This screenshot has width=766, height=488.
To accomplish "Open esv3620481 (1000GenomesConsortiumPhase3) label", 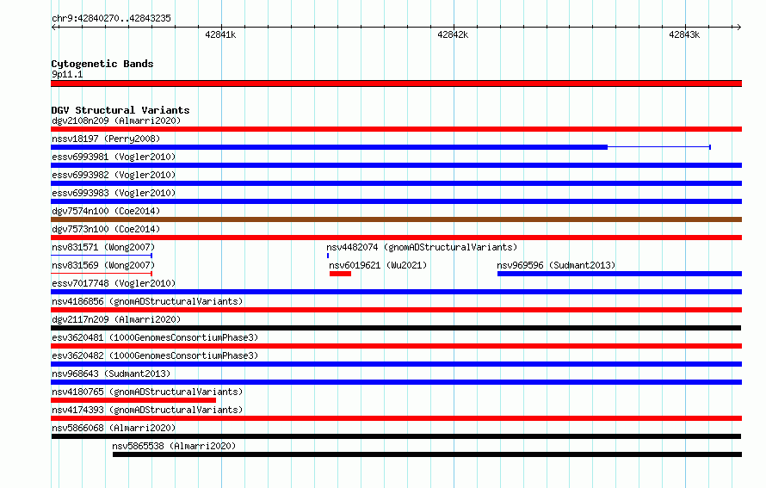I will click(x=155, y=337).
